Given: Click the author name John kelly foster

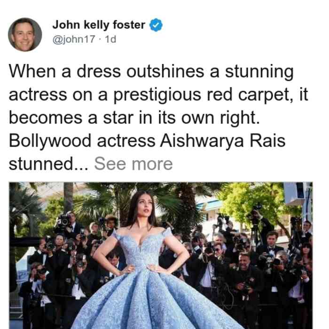Looking at the screenshot, I should 99,25.
